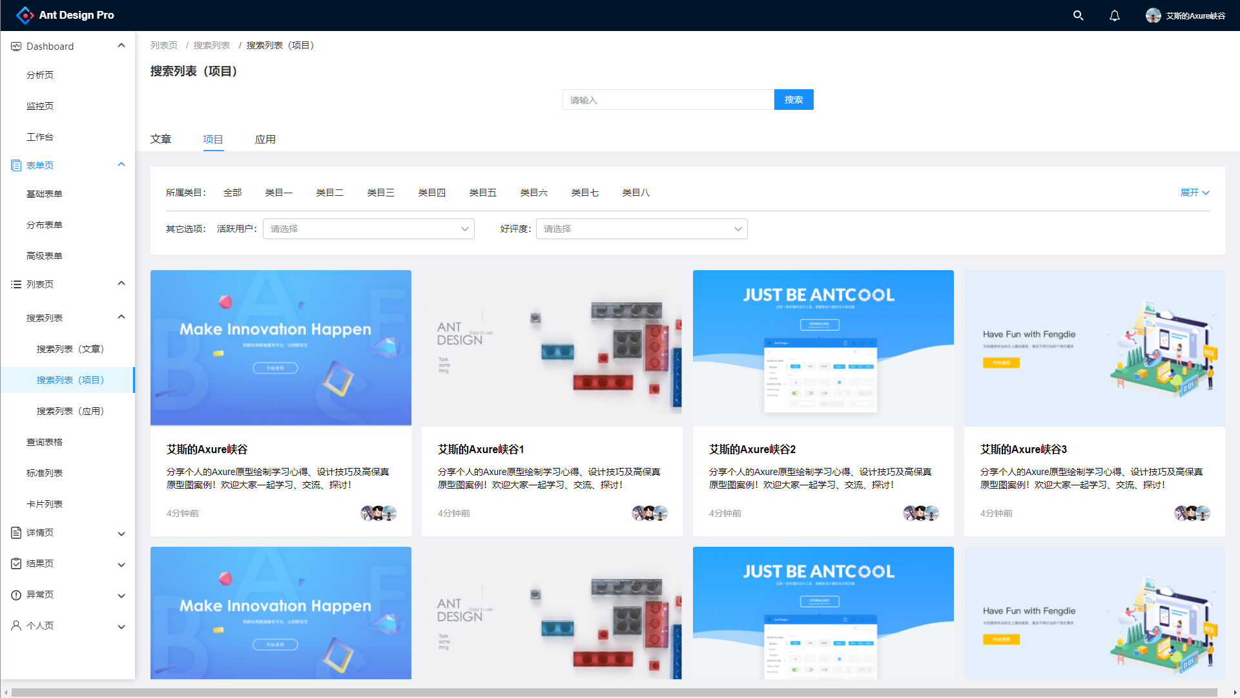The width and height of the screenshot is (1240, 698).
Task: Switch to the 项目 tab
Action: 213,139
